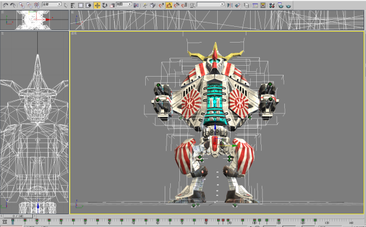
Task: Activate the Select and Rotate tool
Action: click(x=104, y=5)
